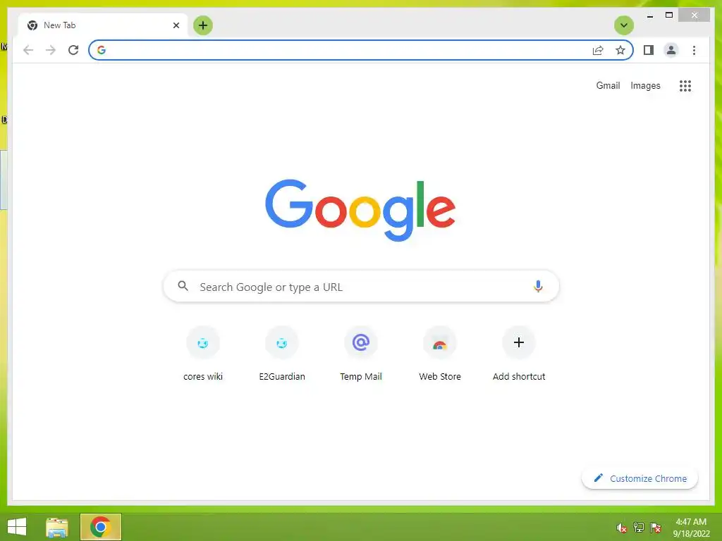722x541 pixels.
Task: Open the Action Center flag icon
Action: click(x=656, y=528)
